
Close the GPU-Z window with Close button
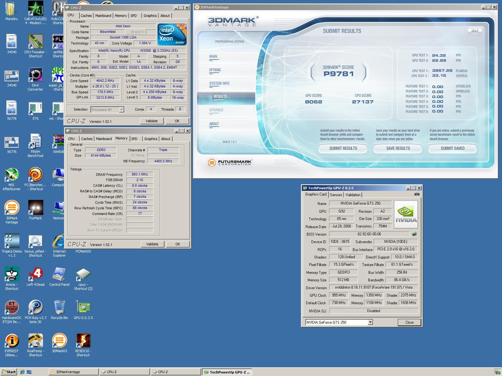click(409, 322)
